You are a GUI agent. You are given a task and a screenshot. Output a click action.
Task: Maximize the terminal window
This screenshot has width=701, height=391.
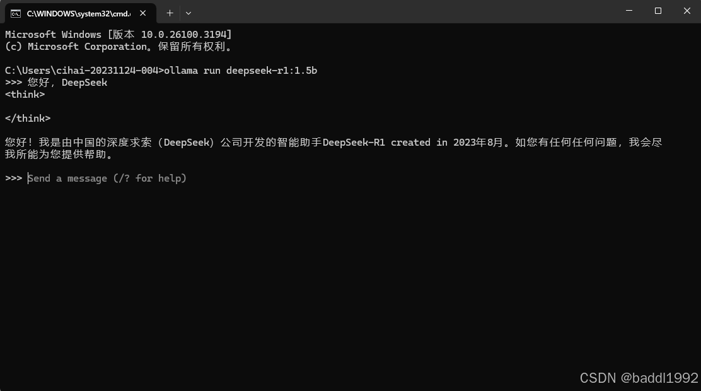pos(658,11)
